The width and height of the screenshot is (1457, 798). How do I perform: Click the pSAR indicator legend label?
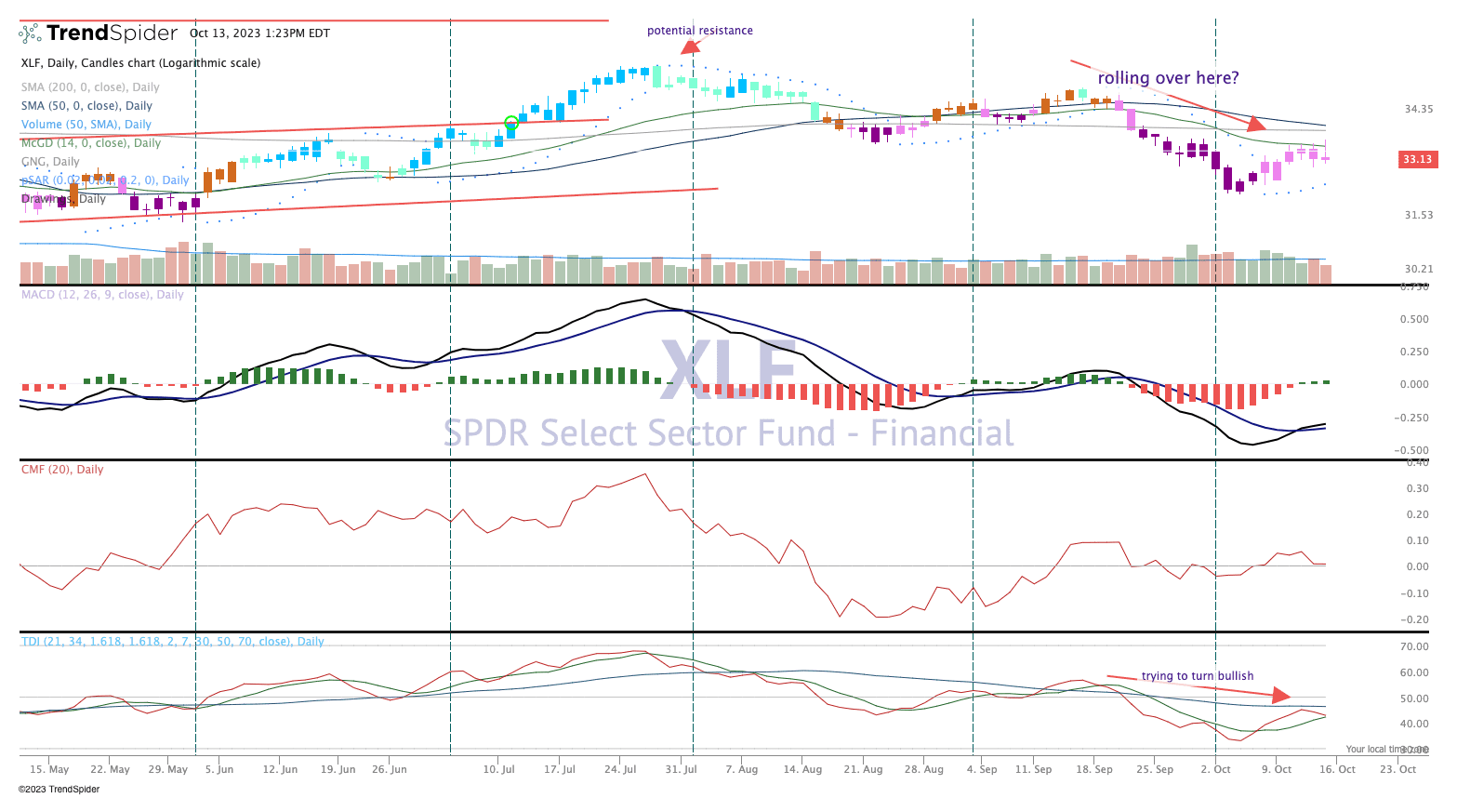[105, 180]
